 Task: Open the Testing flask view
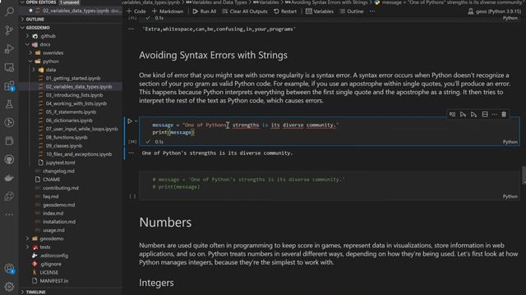pos(9,104)
